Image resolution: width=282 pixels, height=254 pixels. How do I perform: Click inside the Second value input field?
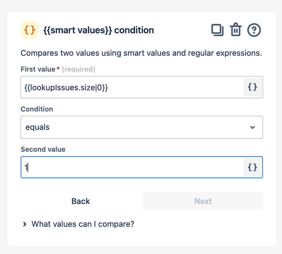132,167
